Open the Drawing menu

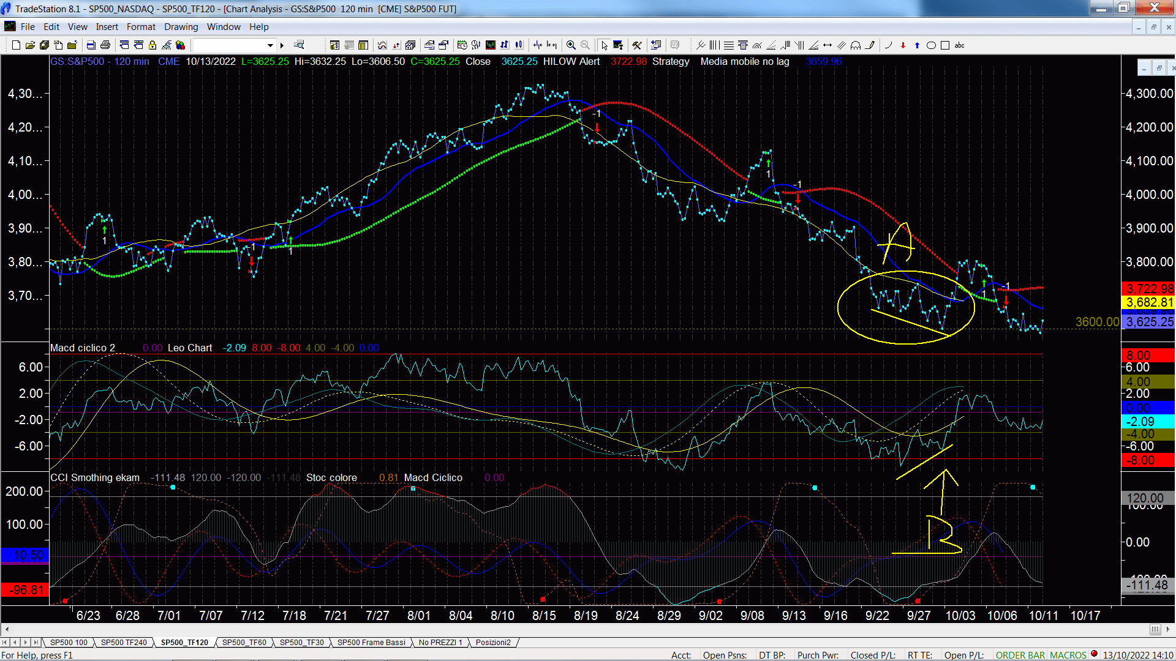(181, 27)
